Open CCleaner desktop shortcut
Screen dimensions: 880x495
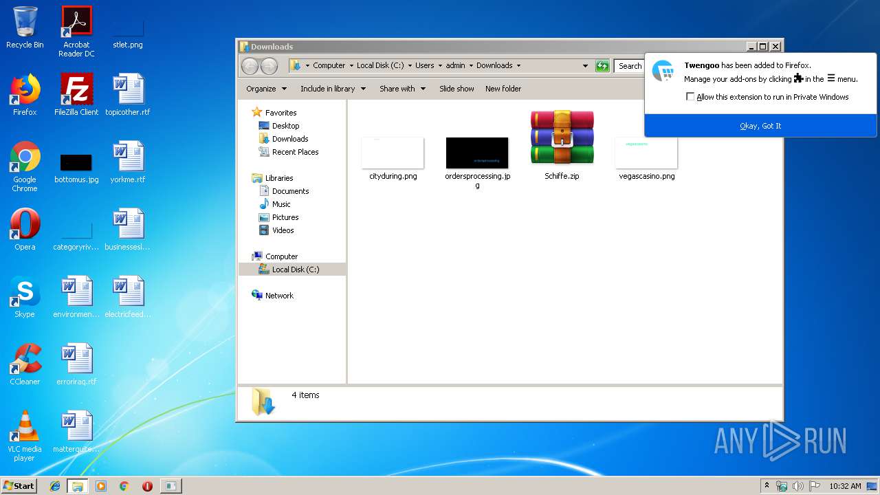coord(25,364)
